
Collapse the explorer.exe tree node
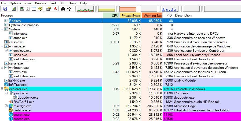(2, 89)
